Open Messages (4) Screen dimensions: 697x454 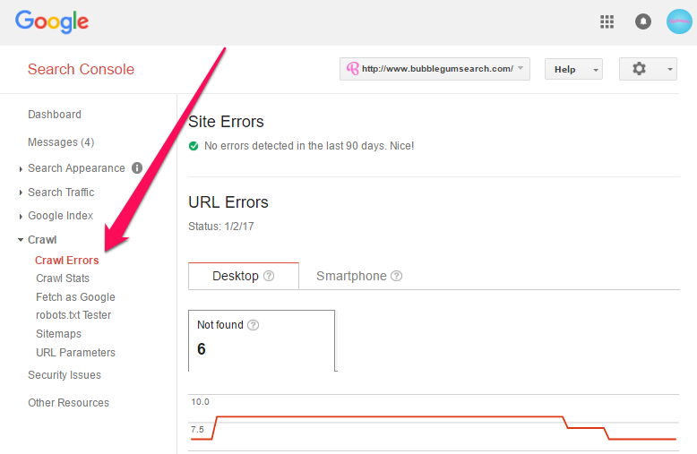tap(61, 142)
